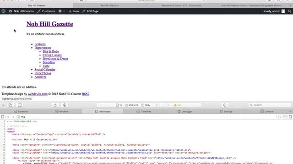The height and width of the screenshot is (164, 293).
Task: Switch to the first Nob Hill Gazette browser tab
Action: [x=37, y=5]
